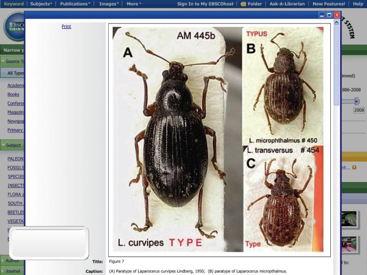Screen dimensions: 367x275
Task: Click the Print link in image viewer
Action: (x=66, y=26)
